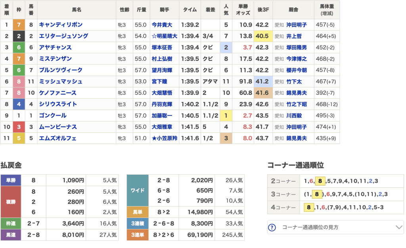Click the 4コーナー row label

pos(283,207)
